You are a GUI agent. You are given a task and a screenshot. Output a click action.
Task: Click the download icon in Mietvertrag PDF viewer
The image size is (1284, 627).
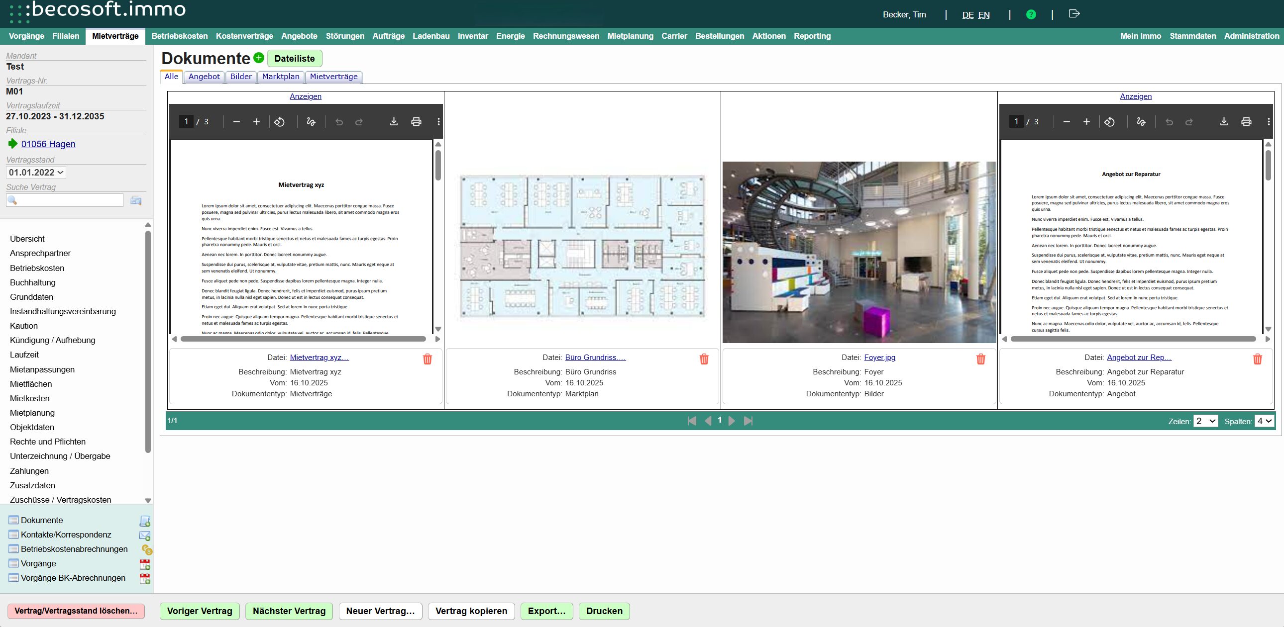tap(393, 121)
